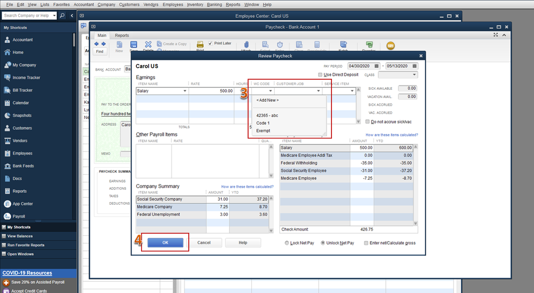Open the Class dropdown
The height and width of the screenshot is (293, 534).
coord(414,75)
